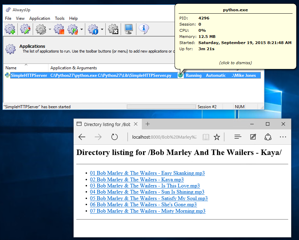Screen dimensions: 299x240
Task: Click the .\Mike Jones user cell
Action: (x=244, y=75)
